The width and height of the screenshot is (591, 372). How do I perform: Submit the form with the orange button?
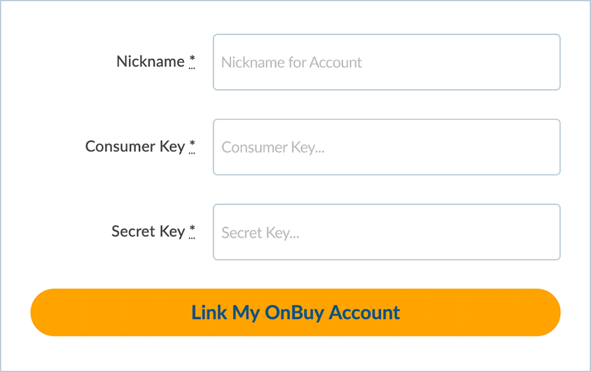[295, 312]
